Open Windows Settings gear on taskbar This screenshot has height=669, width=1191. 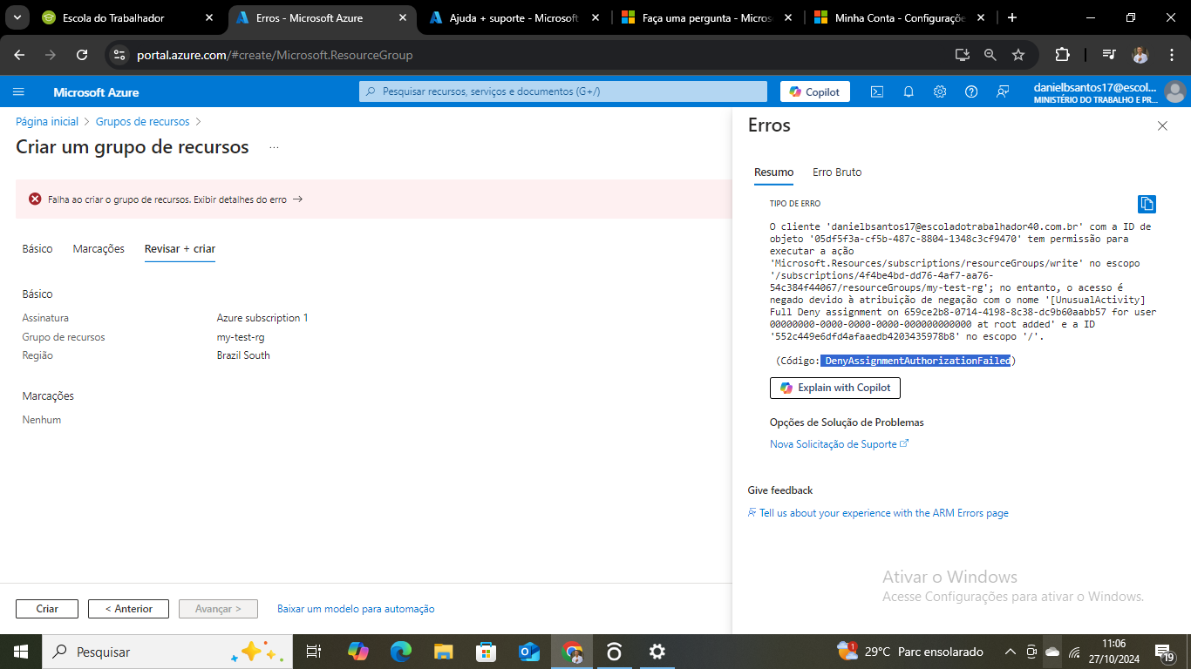point(657,652)
